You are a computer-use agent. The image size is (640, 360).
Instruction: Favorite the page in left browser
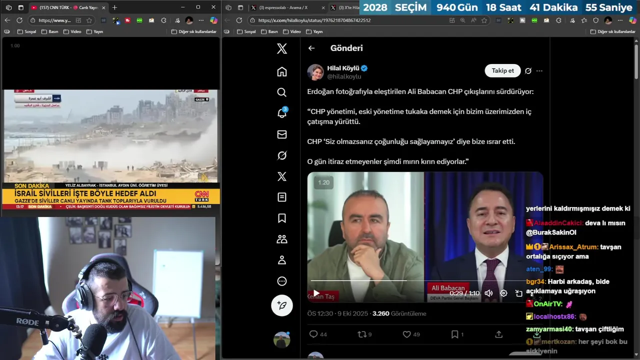(x=89, y=20)
